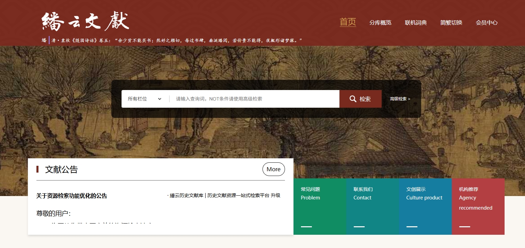
Task: Open the 机构推荐 Agency recommended tile
Action: pos(478,206)
